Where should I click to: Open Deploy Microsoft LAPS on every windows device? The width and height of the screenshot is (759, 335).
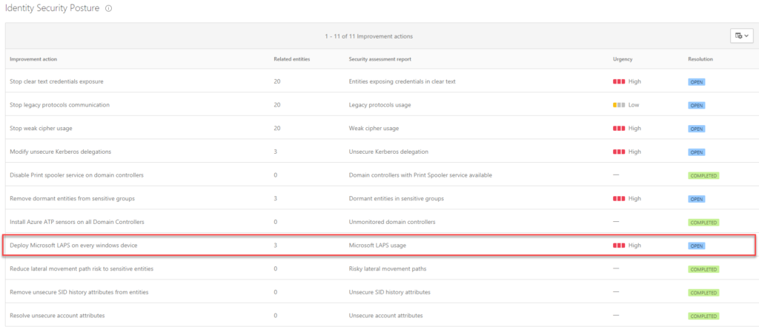click(x=73, y=246)
